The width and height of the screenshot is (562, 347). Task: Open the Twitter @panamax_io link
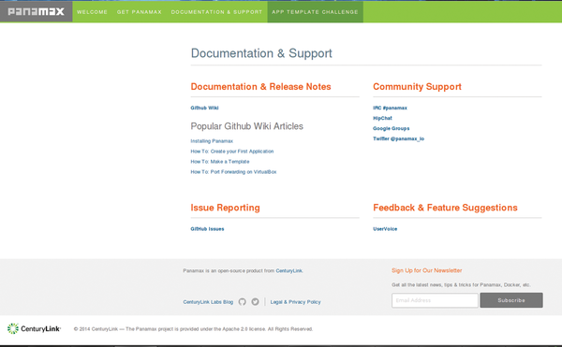(399, 138)
